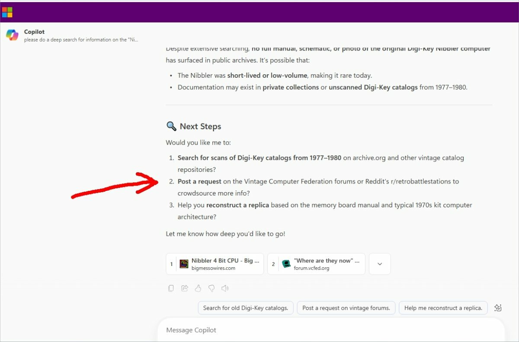Click the suggestions sparkle icon beside prompts

[498, 308]
